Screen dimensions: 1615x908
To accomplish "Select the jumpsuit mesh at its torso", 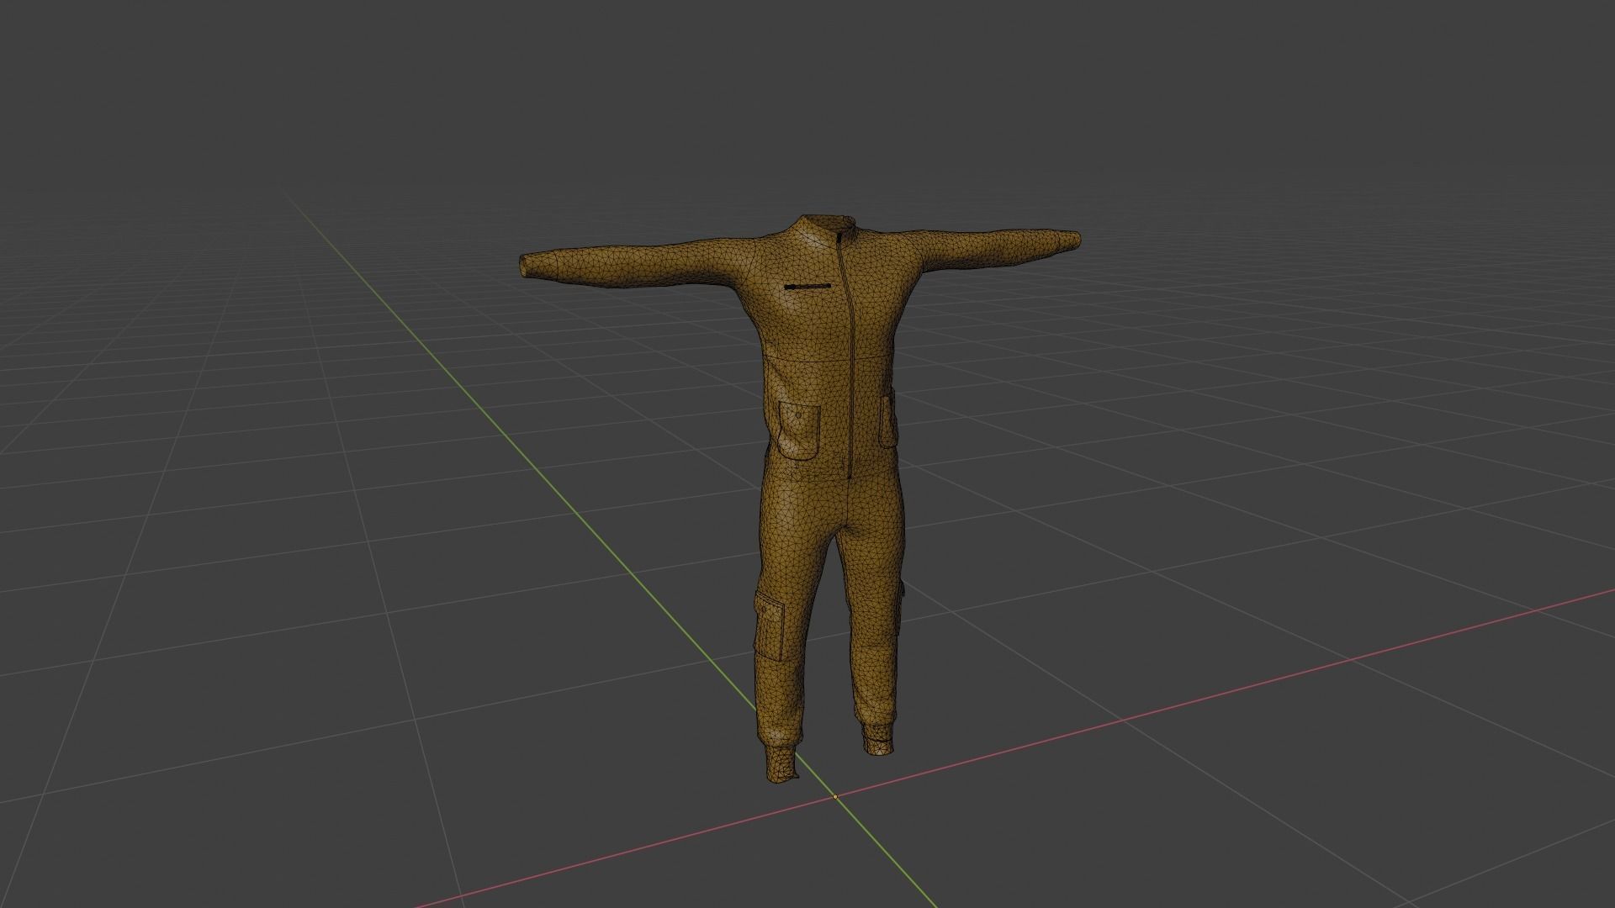I will [824, 353].
